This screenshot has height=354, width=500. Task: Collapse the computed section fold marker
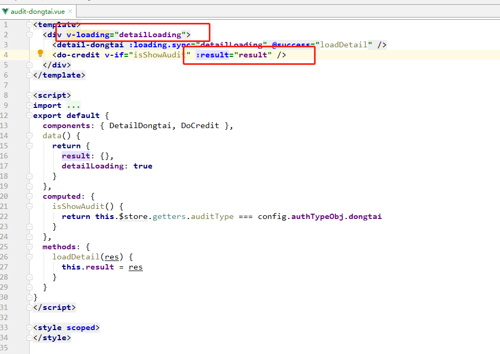point(29,197)
